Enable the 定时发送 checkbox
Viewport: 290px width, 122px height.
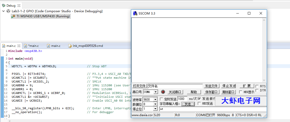pyautogui.click(x=161, y=99)
